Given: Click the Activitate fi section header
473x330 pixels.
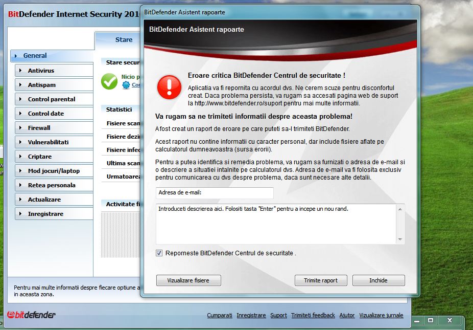Looking at the screenshot, I should click(121, 204).
